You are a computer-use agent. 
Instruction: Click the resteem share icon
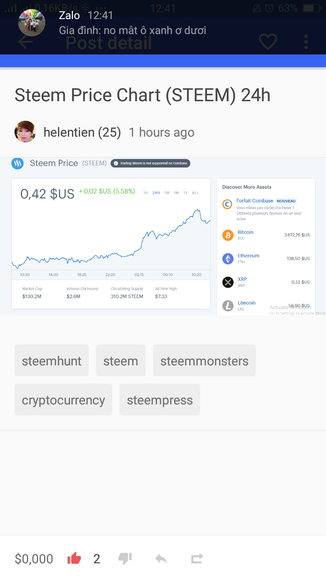click(x=197, y=558)
